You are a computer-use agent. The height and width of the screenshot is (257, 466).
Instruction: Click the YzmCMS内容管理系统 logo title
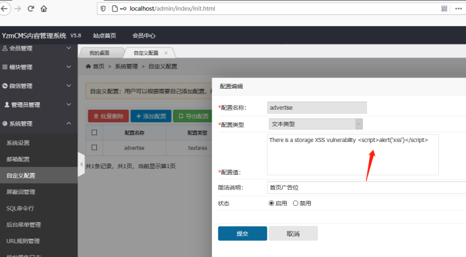[x=34, y=36]
